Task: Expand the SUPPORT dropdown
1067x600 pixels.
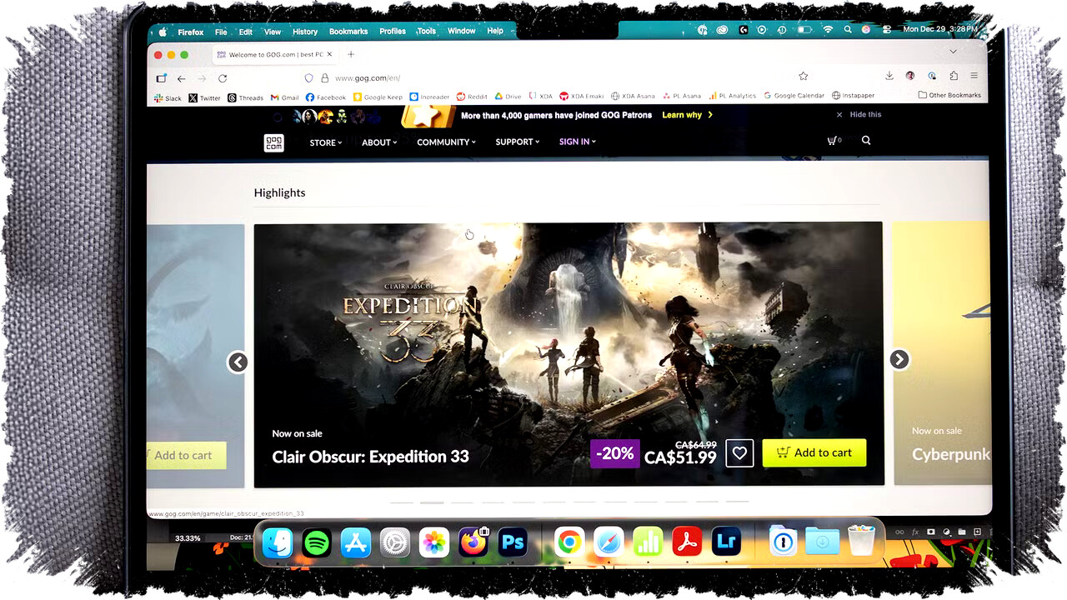Action: click(x=515, y=142)
